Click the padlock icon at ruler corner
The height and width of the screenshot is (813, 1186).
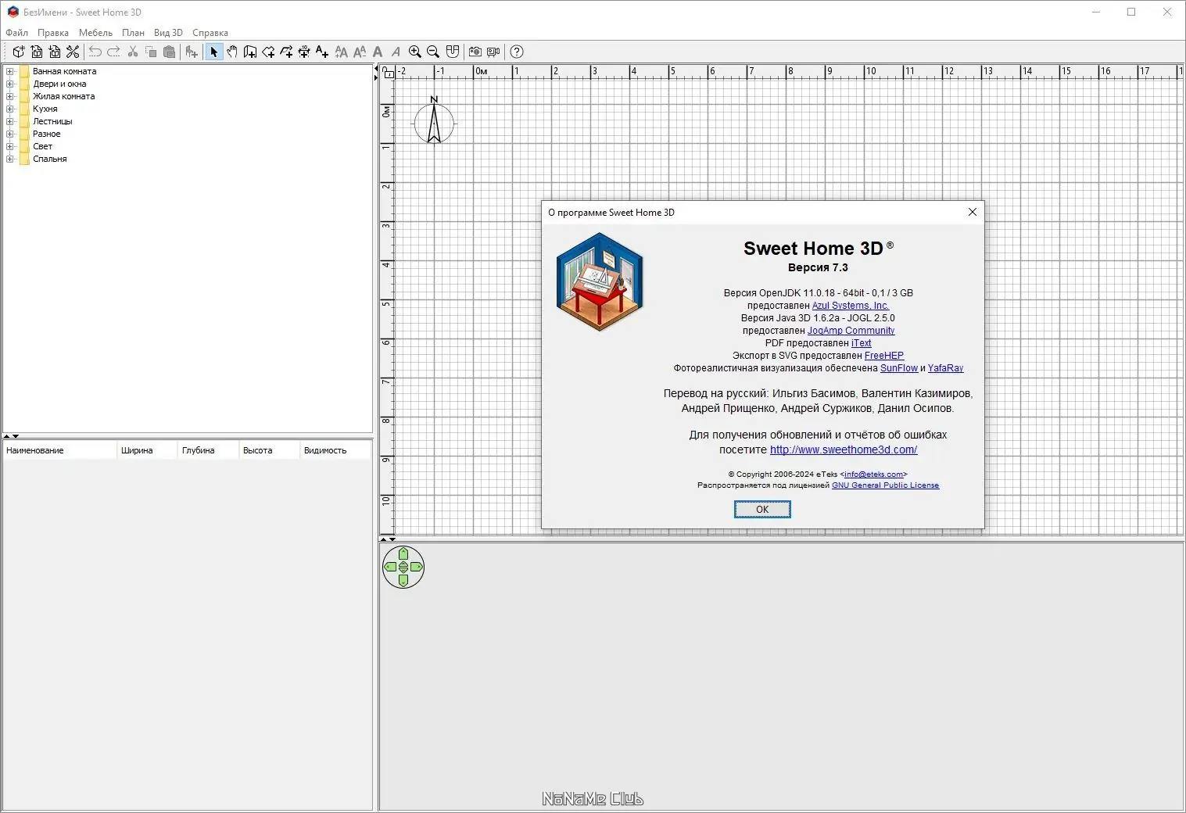coord(388,72)
